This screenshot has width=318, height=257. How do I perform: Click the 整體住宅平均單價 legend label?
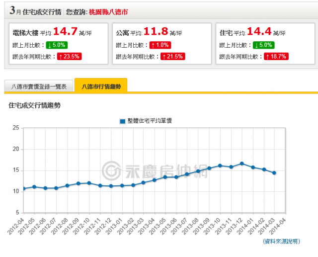point(150,121)
